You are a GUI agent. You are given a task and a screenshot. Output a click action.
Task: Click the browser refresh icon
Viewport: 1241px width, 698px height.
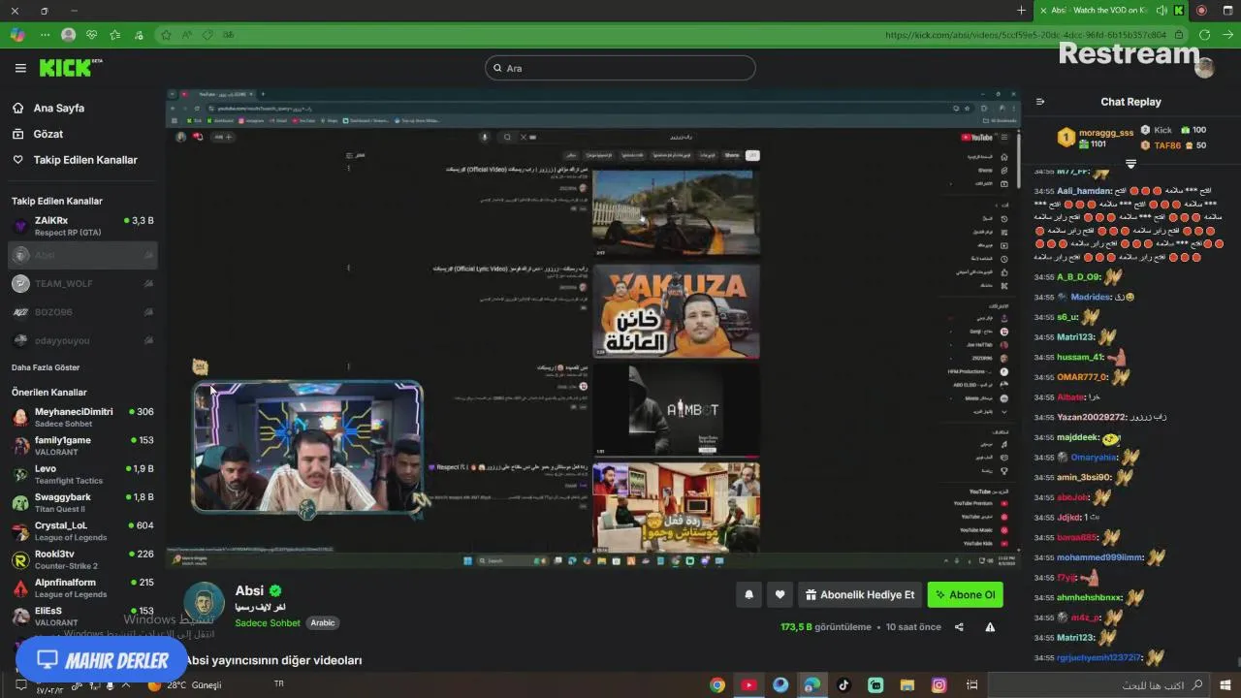coord(1204,34)
